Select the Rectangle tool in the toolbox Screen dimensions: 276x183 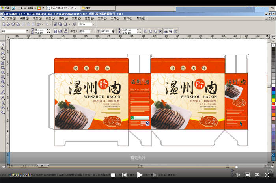click(2, 67)
